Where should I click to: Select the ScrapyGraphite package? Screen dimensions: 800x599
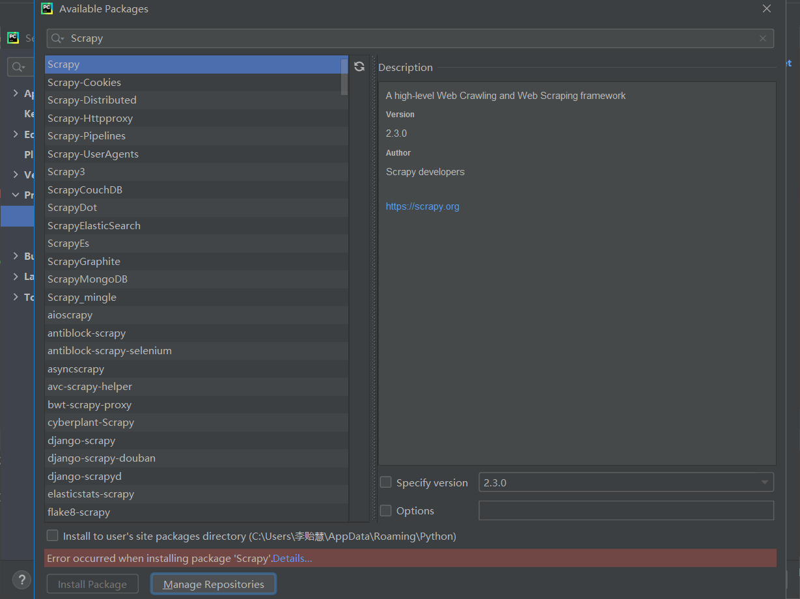(x=196, y=261)
